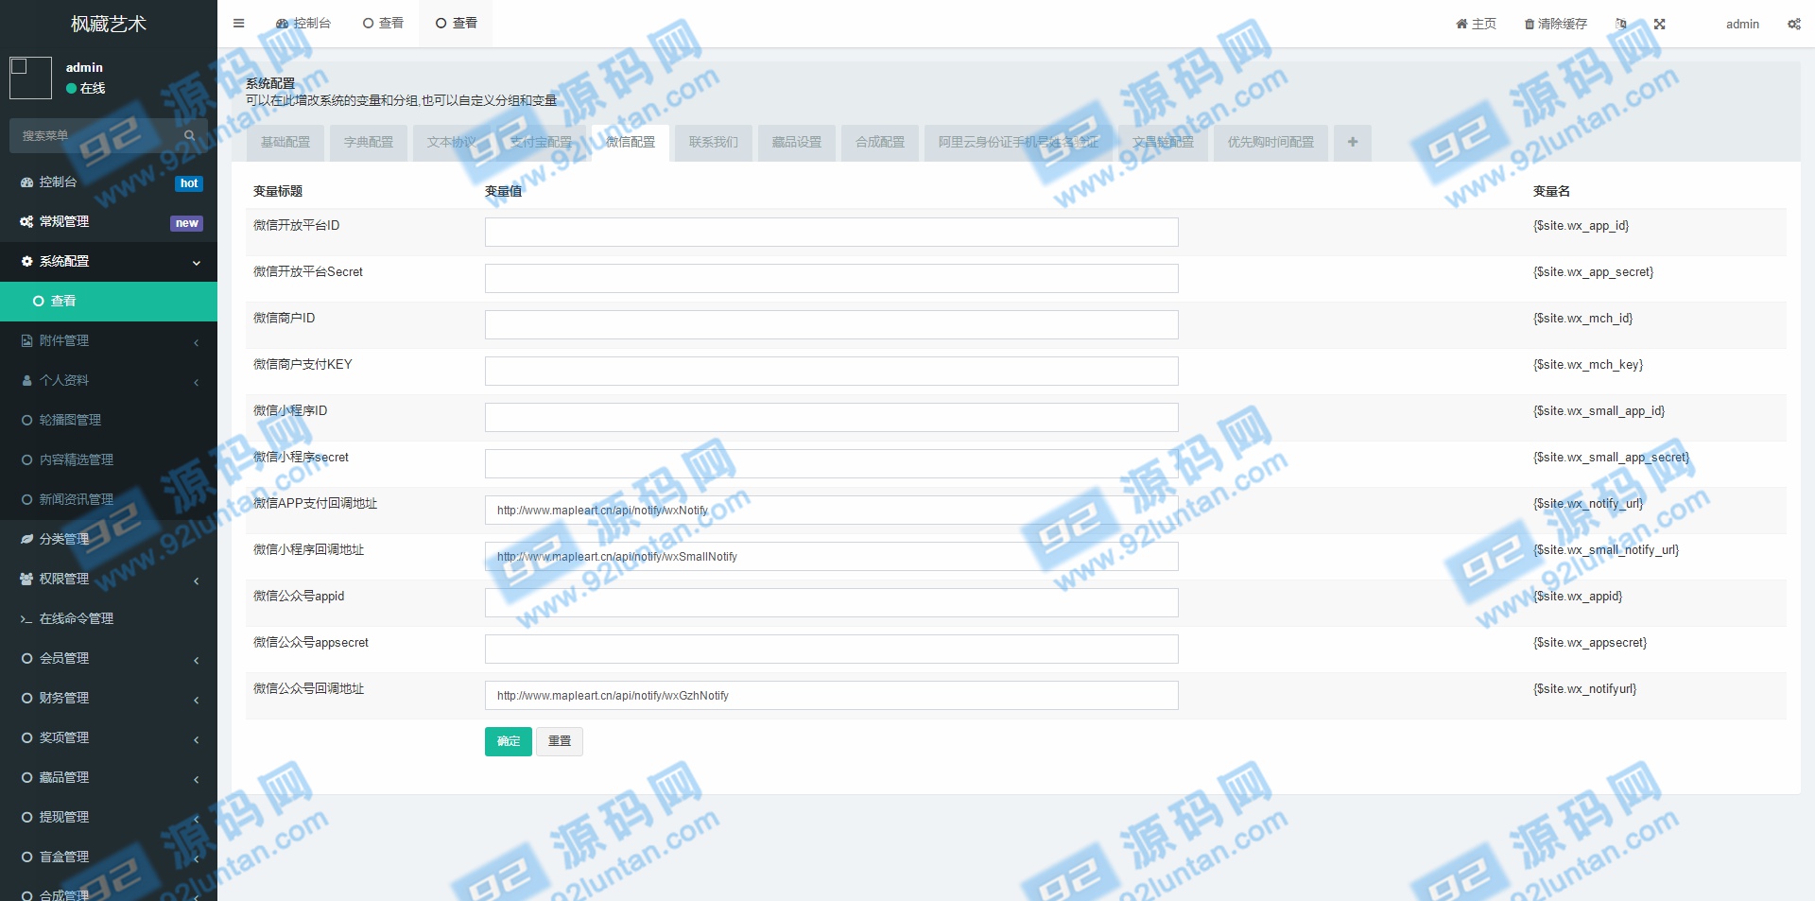Click the {$site.wx_notifyurl} variable name

pos(1584,688)
